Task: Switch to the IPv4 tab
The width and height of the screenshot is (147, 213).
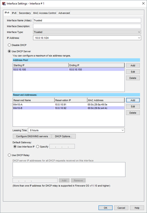Action: point(7,13)
